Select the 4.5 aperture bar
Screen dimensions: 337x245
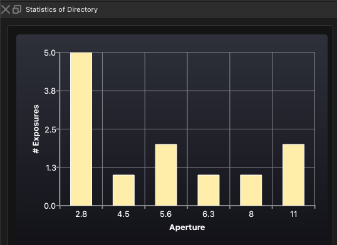[x=123, y=190]
